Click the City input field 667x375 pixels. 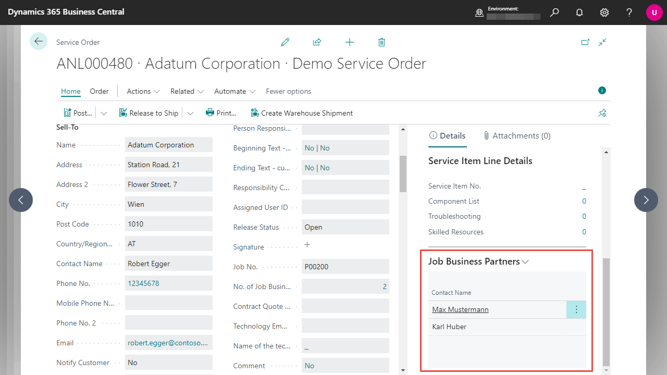point(169,204)
